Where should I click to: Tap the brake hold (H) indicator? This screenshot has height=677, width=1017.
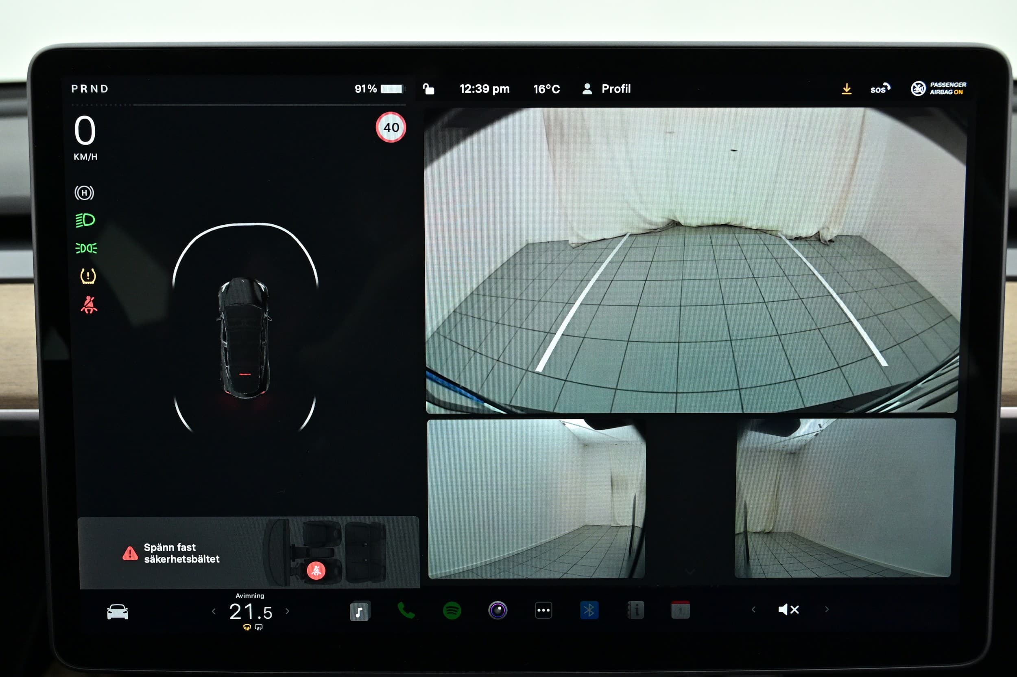tap(84, 193)
